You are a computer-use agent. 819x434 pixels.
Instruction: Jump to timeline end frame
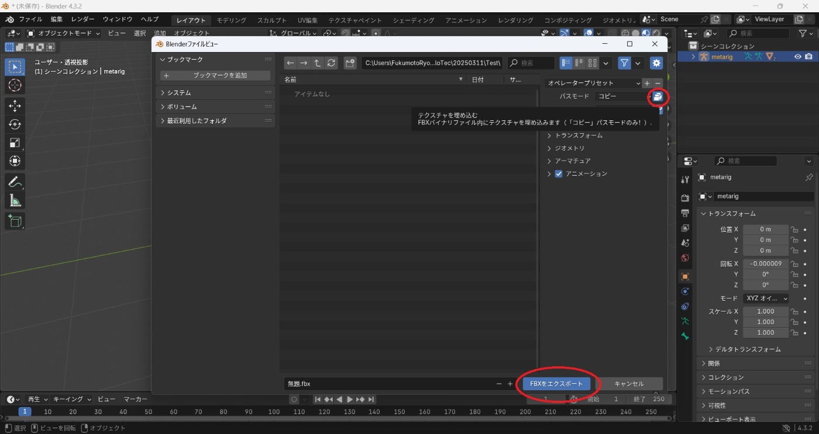click(x=371, y=400)
